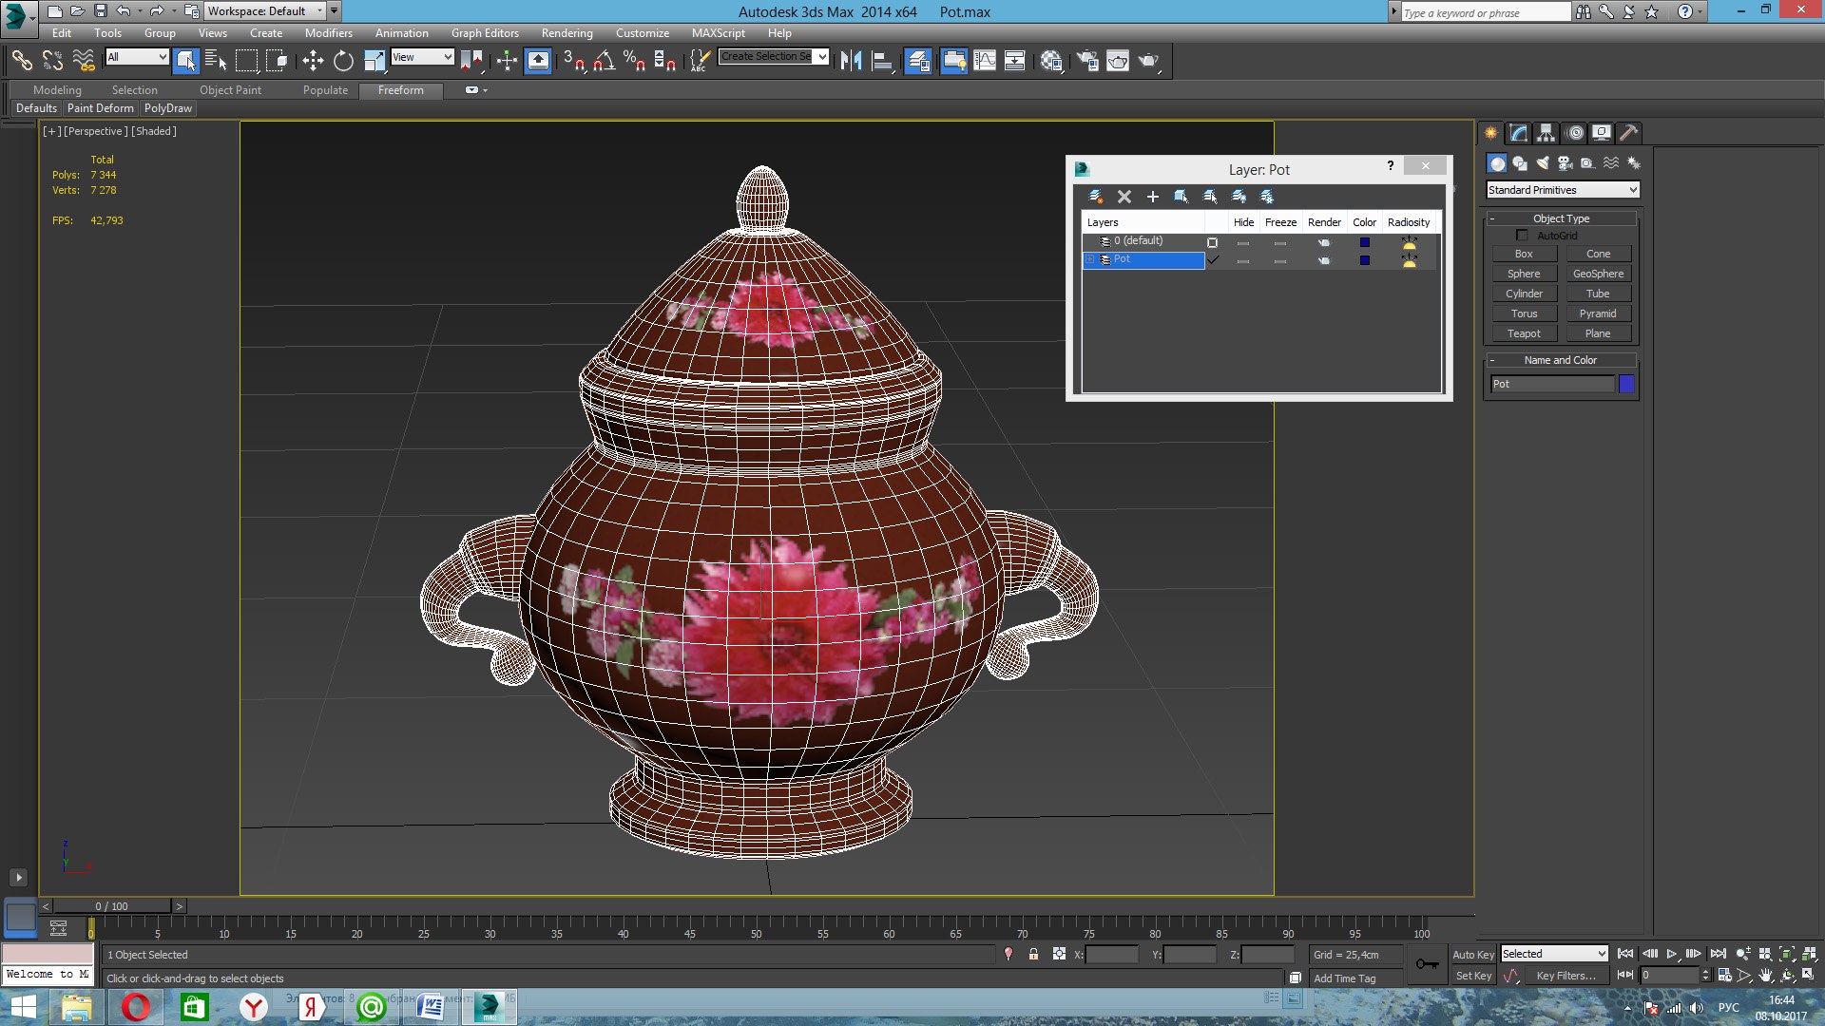The image size is (1825, 1026).
Task: Change the Pot layer color swatch
Action: point(1364,260)
